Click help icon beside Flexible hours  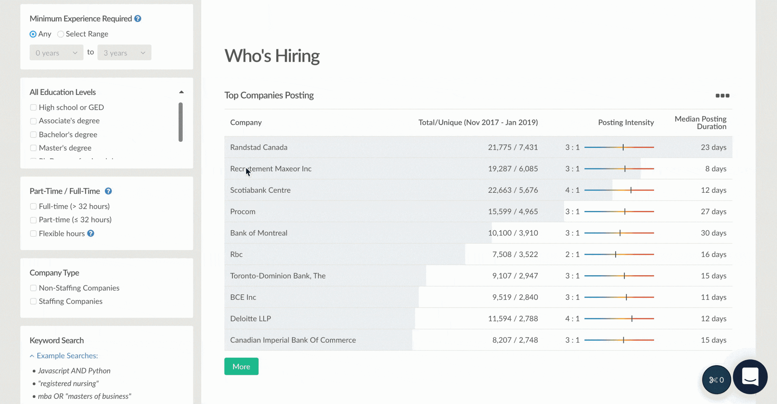coord(91,233)
